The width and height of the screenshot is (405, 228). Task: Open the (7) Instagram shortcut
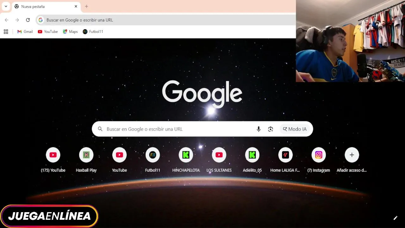pos(319,160)
